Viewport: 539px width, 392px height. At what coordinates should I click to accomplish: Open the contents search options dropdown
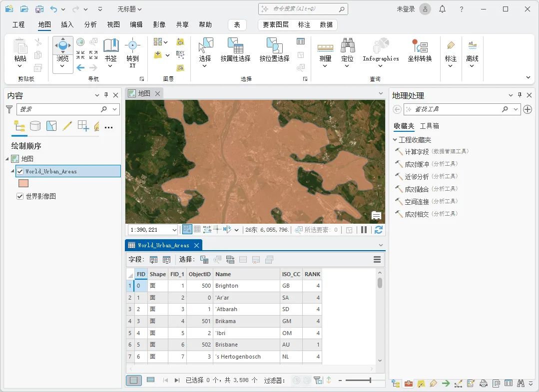tap(114, 109)
